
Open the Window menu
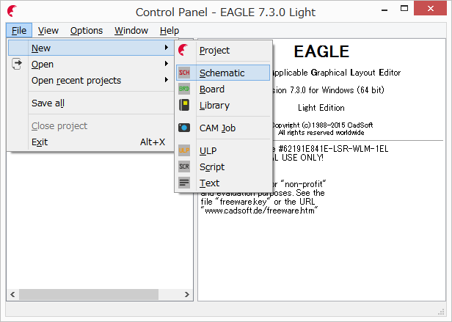(x=131, y=30)
